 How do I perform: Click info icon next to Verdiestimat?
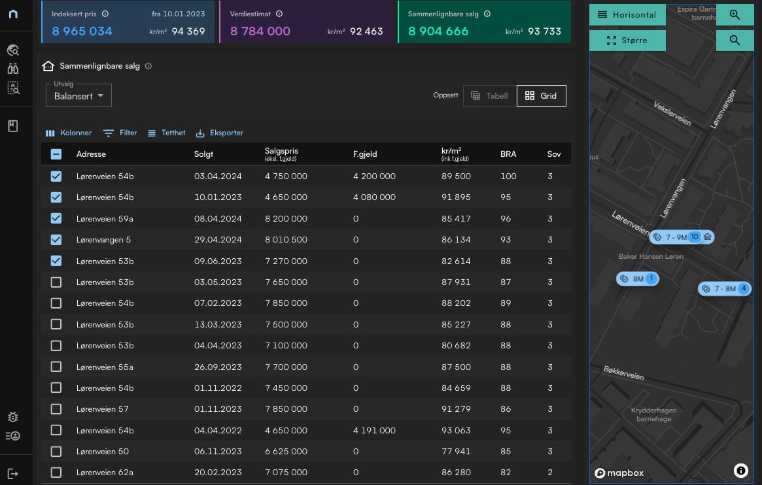[x=279, y=14]
